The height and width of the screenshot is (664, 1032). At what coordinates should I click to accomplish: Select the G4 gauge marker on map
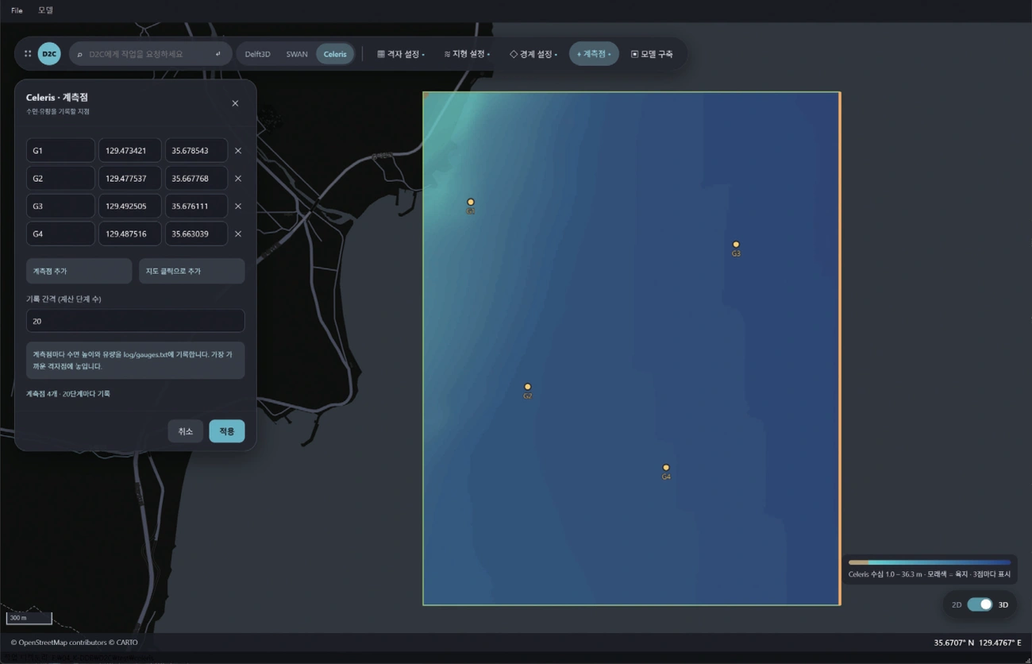pyautogui.click(x=666, y=468)
